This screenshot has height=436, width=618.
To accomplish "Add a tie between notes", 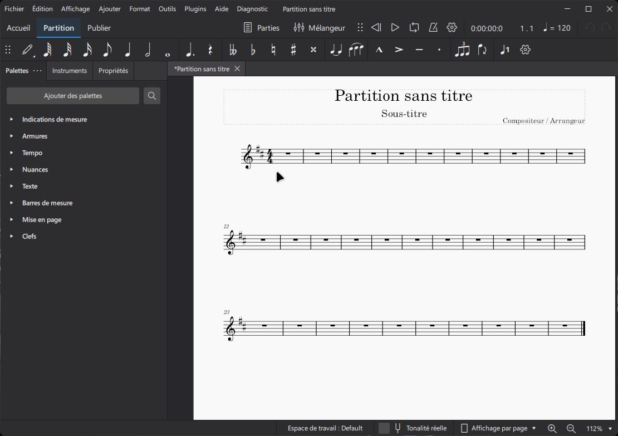I will point(336,50).
